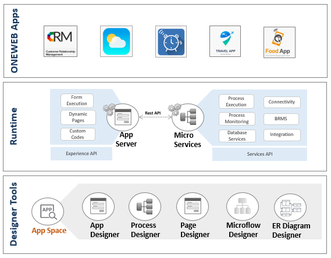Open the App Space icon

[48, 212]
